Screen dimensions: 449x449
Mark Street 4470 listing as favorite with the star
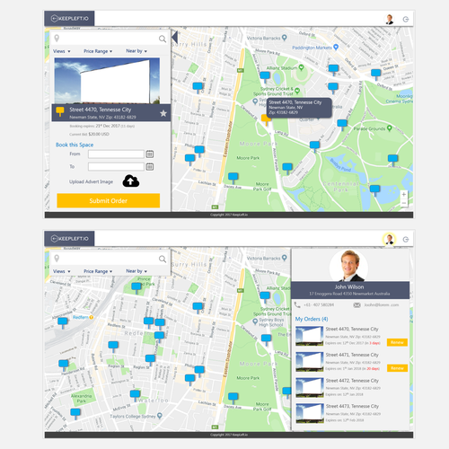point(163,113)
